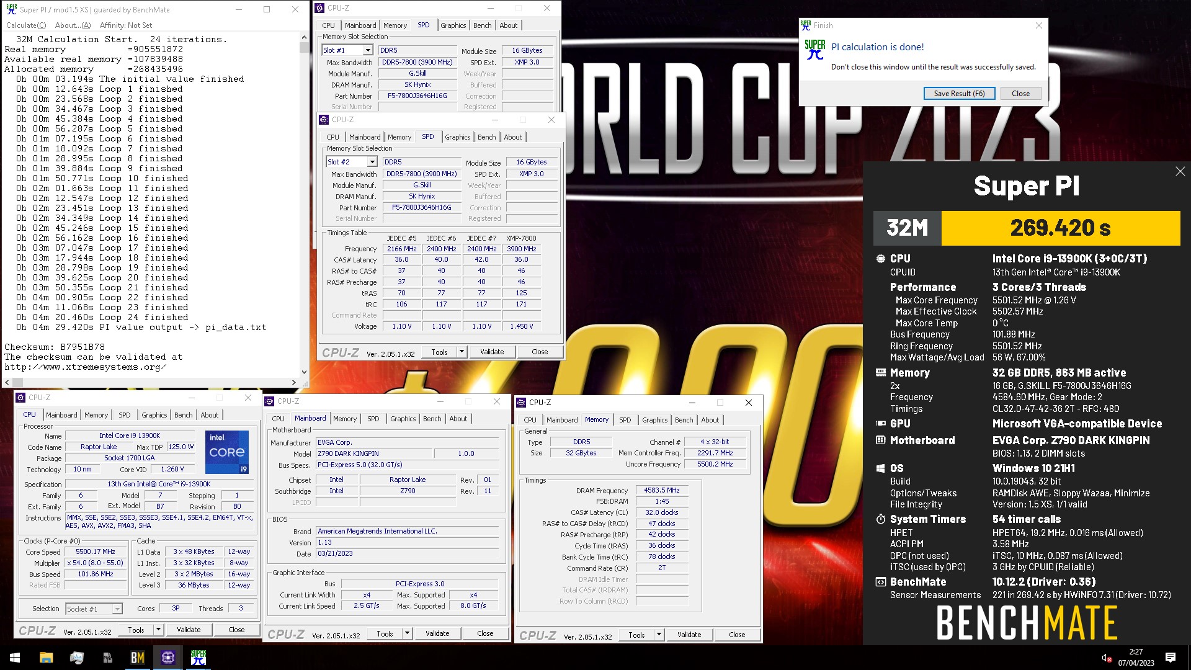Click the muted volume tray icon
Screen dimensions: 1191x670
coord(1107,658)
